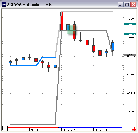Click the 42400 price scale value
Screen dimensions: 138x133
point(131,37)
